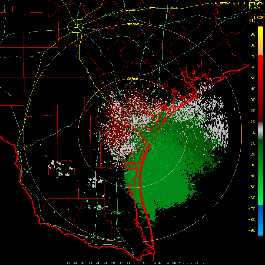Click the -10 scale label

click(252, 143)
